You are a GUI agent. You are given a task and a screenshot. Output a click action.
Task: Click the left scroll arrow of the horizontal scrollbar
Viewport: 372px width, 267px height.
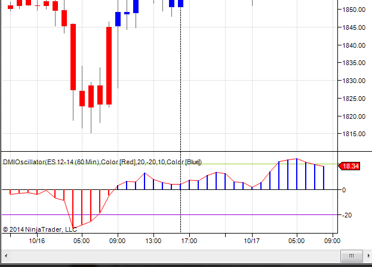pyautogui.click(x=6, y=256)
